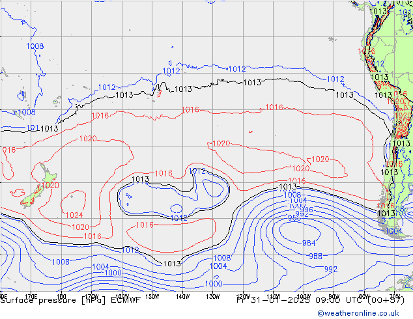This screenshot has height=319, width=413.
Task: Click the 140W longitude axis label
Action: [x=182, y=297]
